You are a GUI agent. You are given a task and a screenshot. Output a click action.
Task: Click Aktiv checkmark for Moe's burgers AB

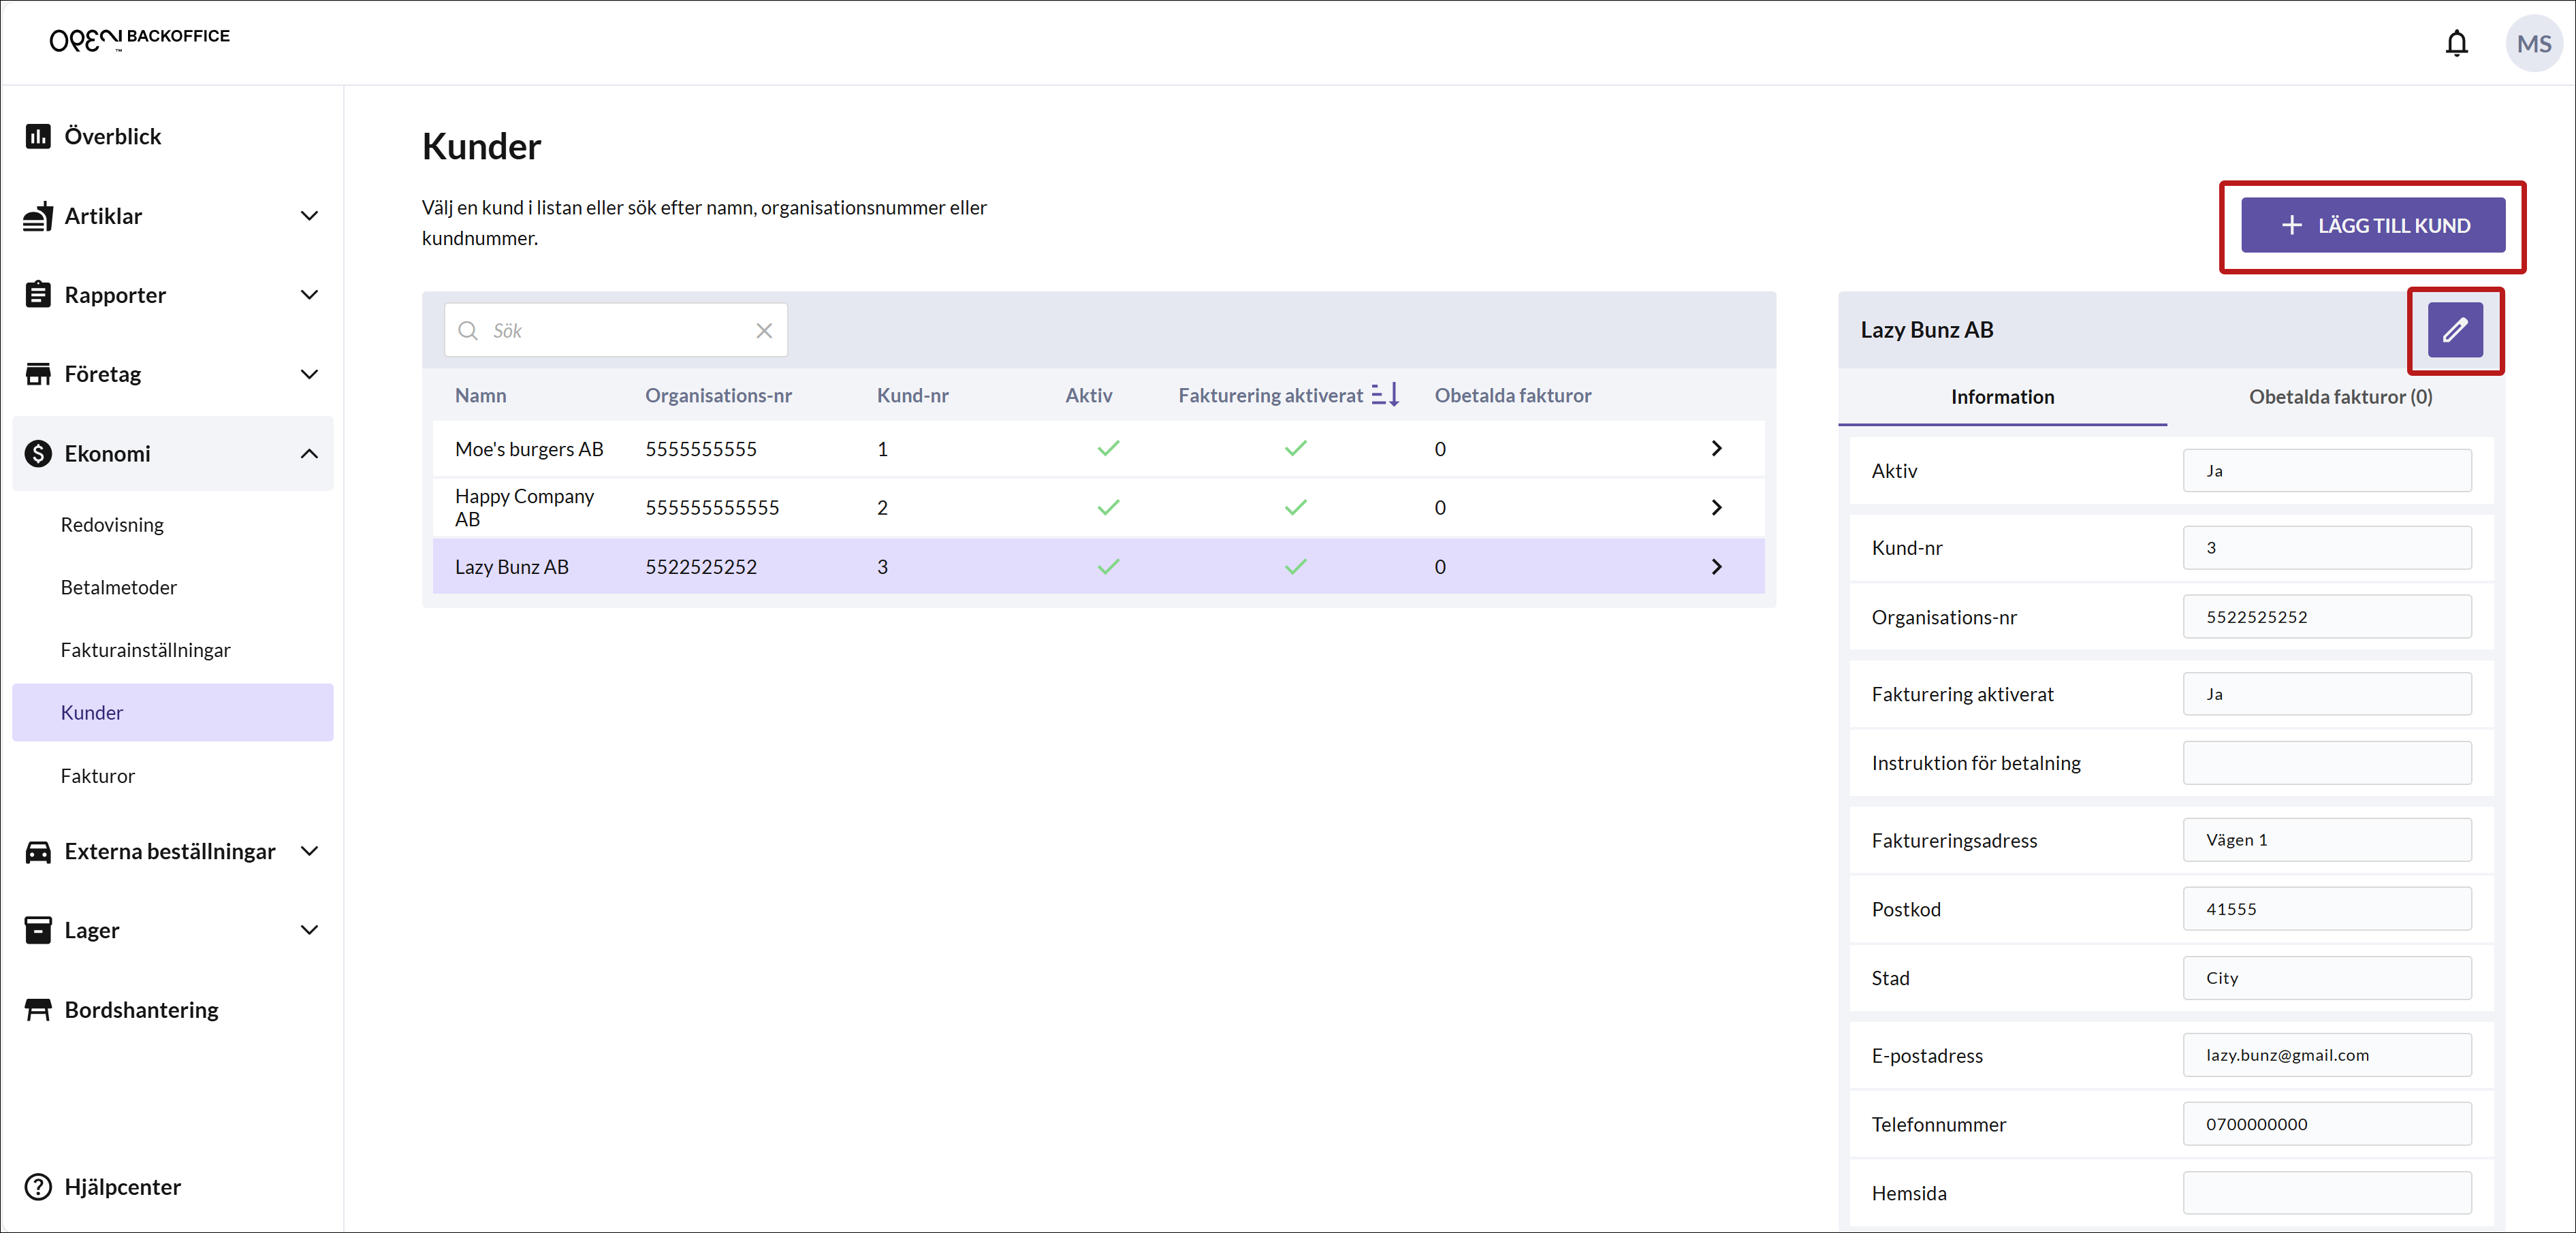tap(1108, 449)
